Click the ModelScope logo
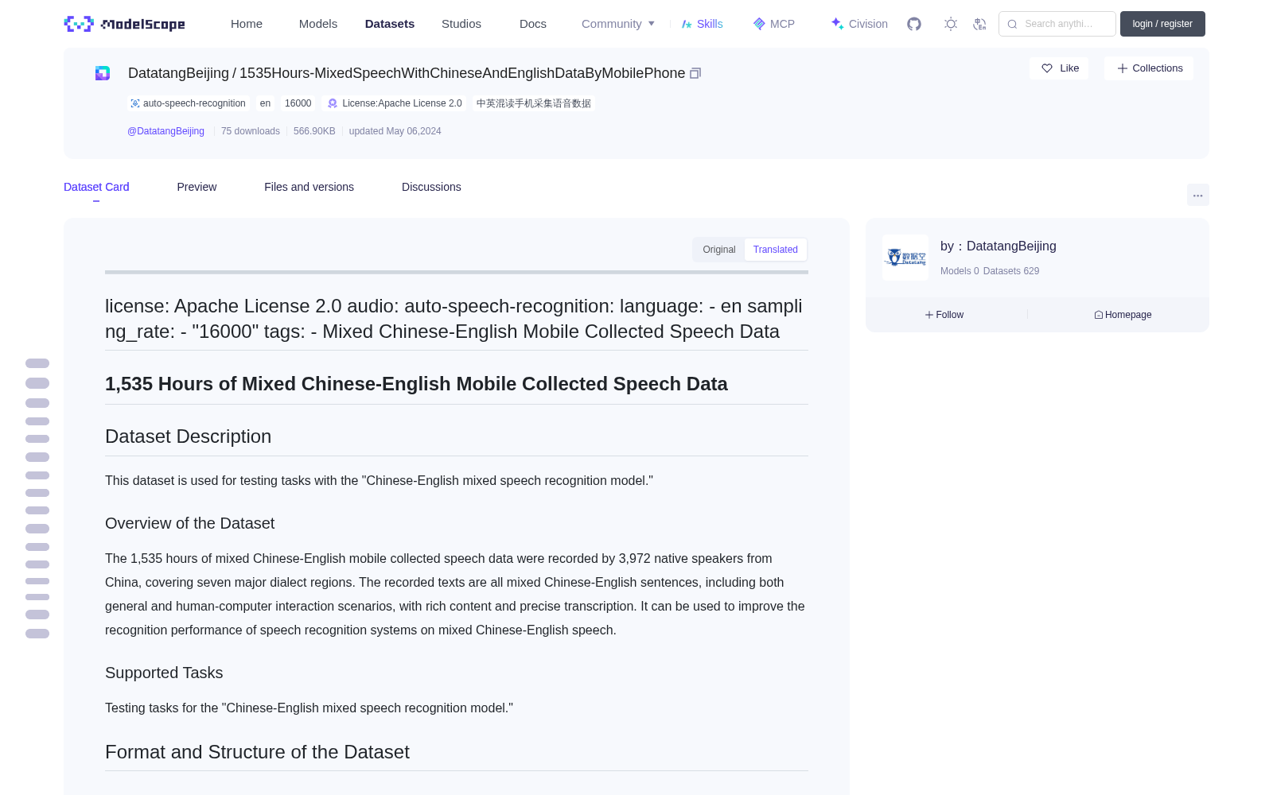The image size is (1273, 795). (125, 24)
